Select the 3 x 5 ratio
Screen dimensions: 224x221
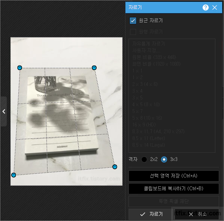pyautogui.click(x=137, y=98)
